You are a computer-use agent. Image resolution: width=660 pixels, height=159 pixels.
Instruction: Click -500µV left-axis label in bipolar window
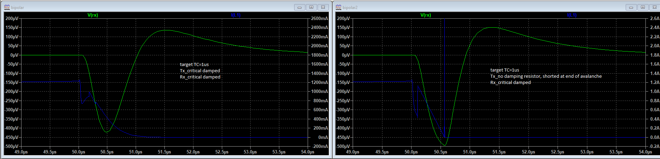pyautogui.click(x=11, y=146)
